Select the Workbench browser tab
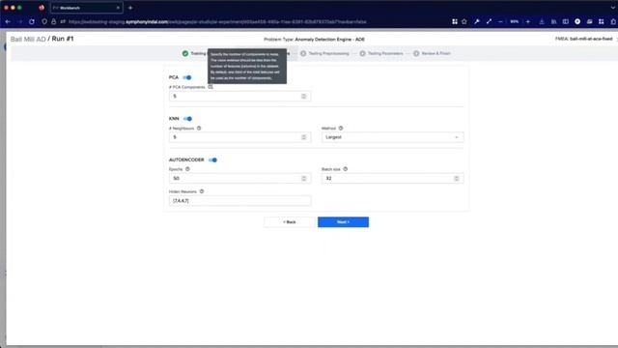This screenshot has width=618, height=348. [86, 8]
